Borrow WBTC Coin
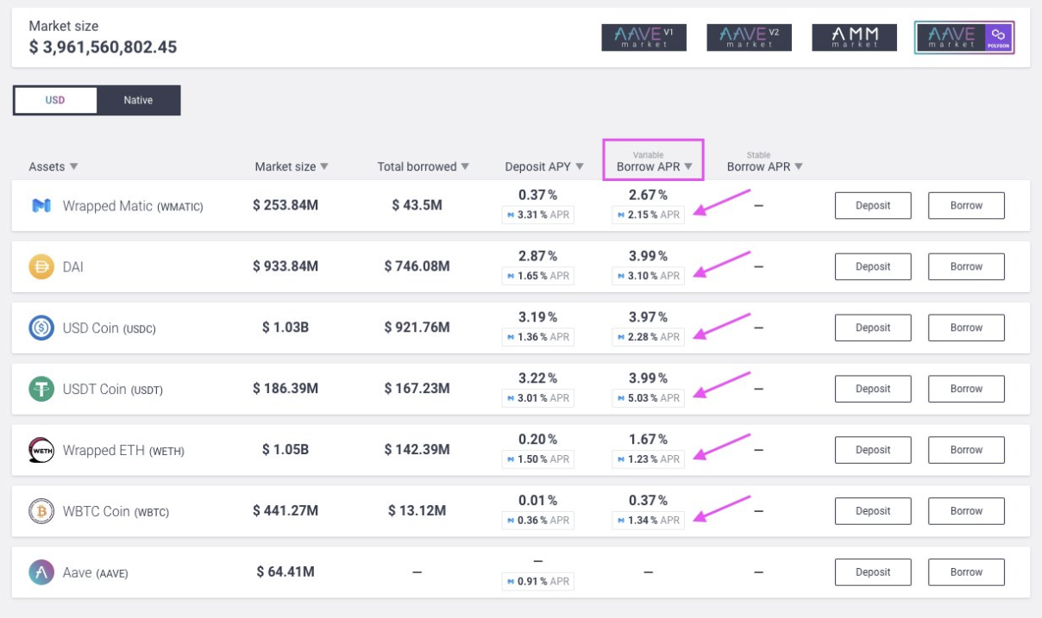The image size is (1042, 618). tap(966, 511)
